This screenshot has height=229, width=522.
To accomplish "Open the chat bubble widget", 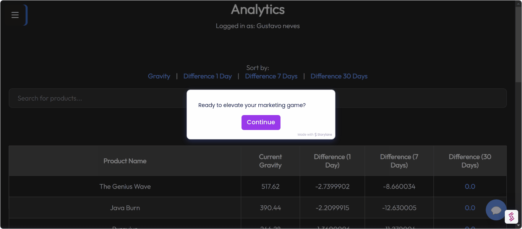I will [496, 210].
